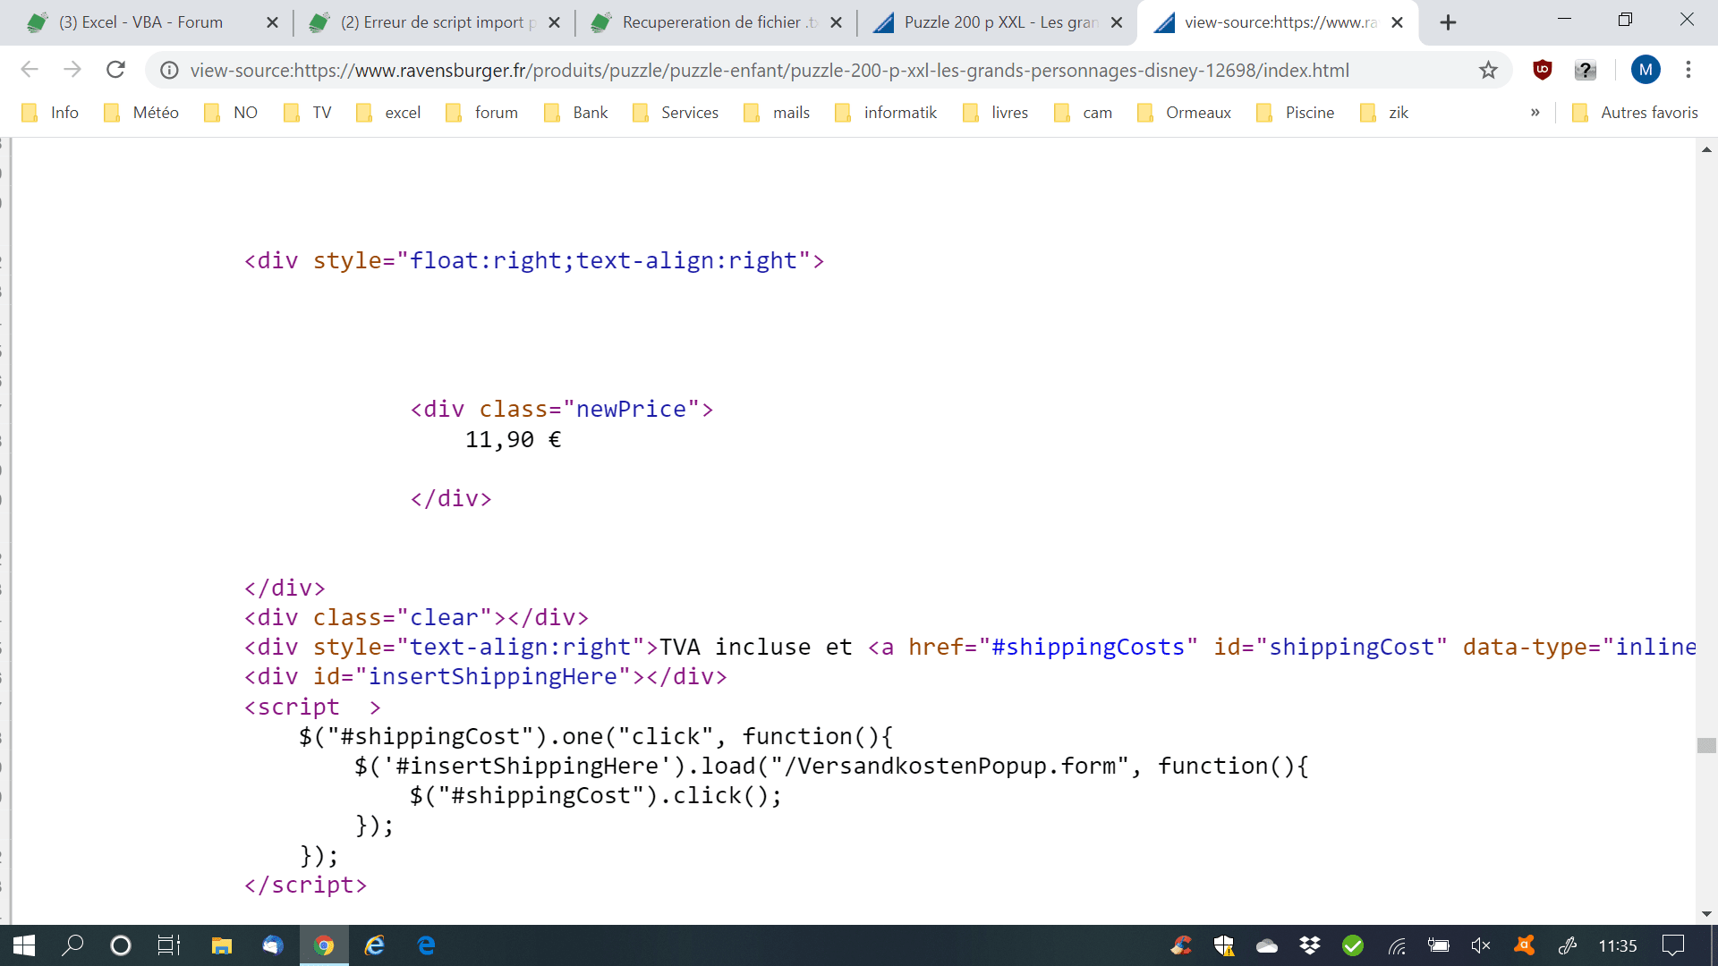Viewport: 1718px width, 966px height.
Task: Open Windows Start menu
Action: click(24, 945)
